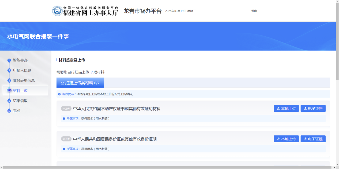Click the Fujian government service portal logo
This screenshot has width=339, height=169.
pos(85,11)
